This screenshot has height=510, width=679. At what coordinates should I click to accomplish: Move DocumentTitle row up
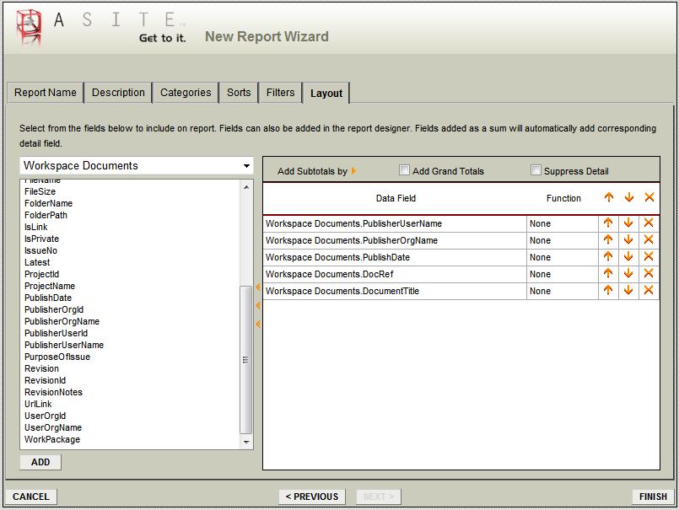608,291
